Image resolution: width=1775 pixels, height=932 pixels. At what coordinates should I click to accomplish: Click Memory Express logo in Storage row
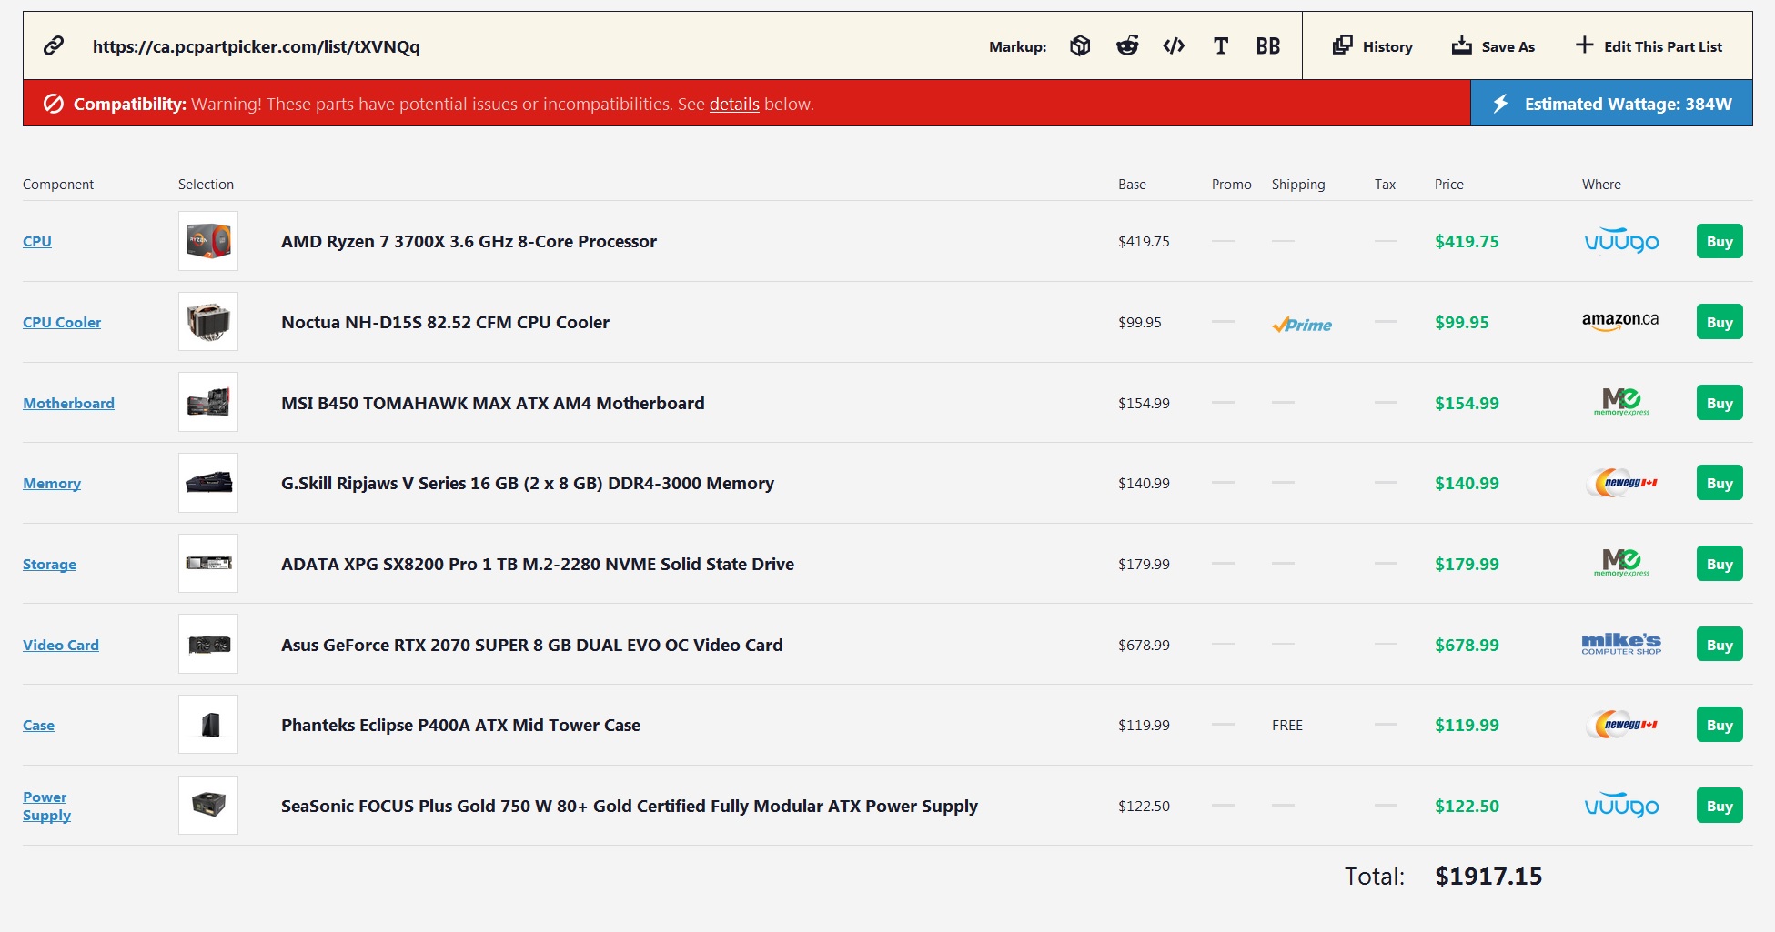click(1621, 563)
